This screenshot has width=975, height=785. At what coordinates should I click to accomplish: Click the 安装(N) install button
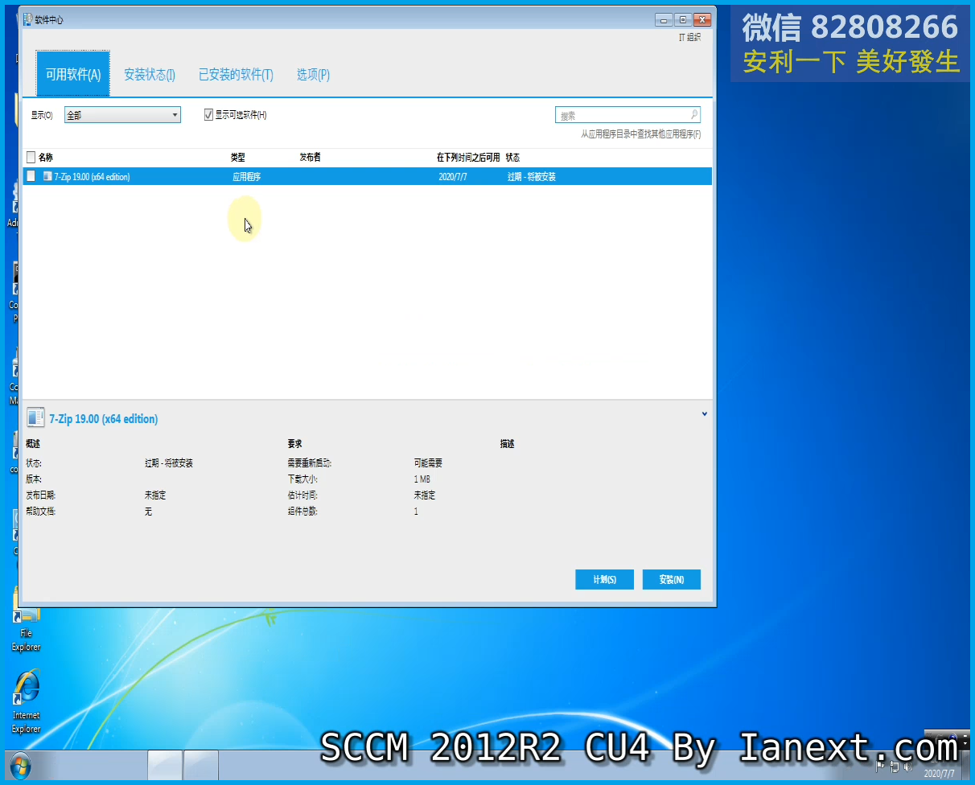pos(672,579)
